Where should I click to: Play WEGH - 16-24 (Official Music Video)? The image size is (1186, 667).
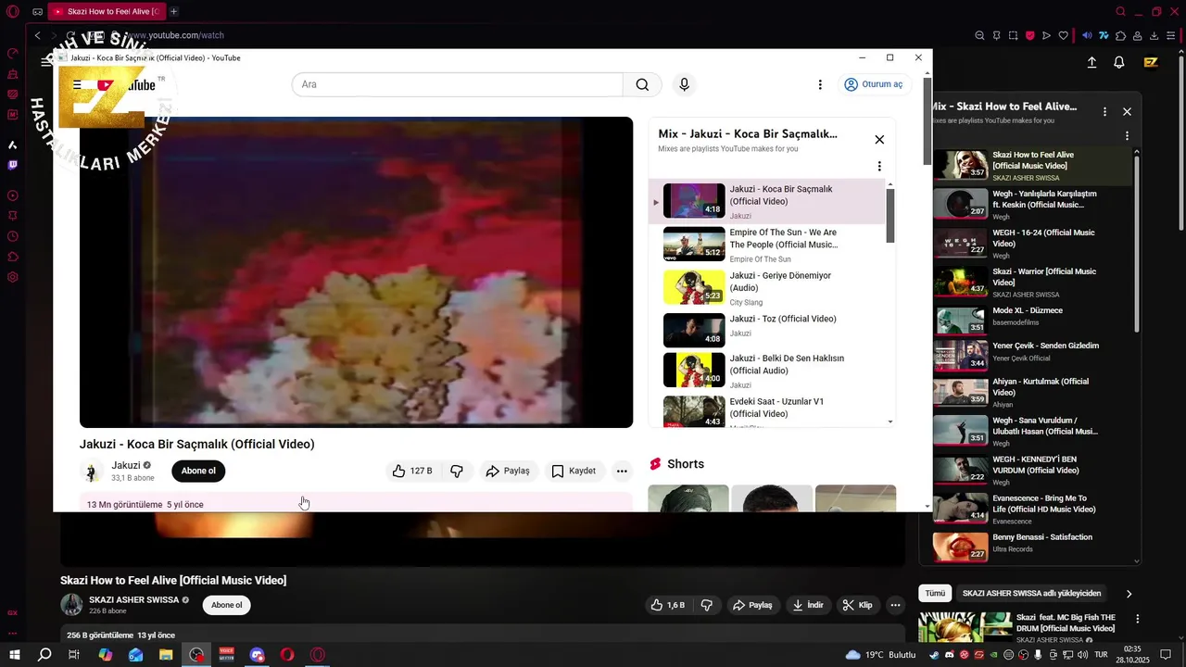1032,243
